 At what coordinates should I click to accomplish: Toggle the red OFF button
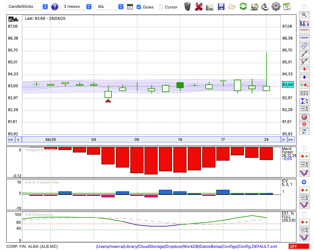(299, 246)
